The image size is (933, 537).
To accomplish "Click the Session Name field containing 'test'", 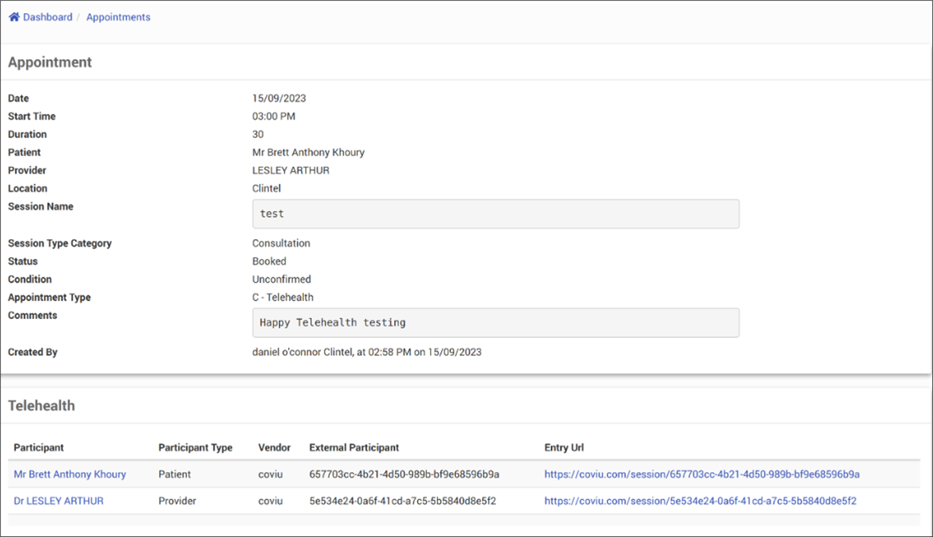I will 495,214.
